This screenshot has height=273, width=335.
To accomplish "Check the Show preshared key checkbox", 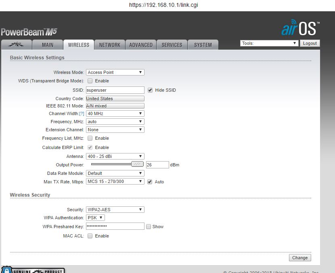I will click(x=148, y=227).
